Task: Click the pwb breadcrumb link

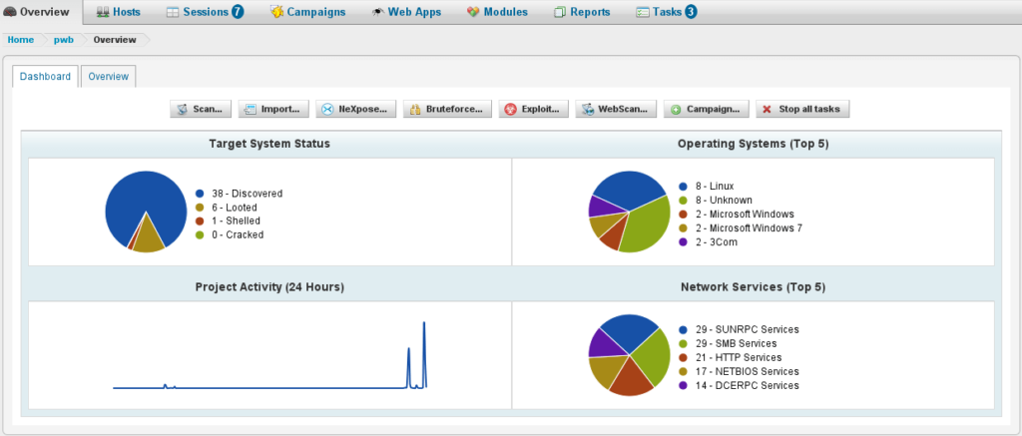Action: click(64, 40)
